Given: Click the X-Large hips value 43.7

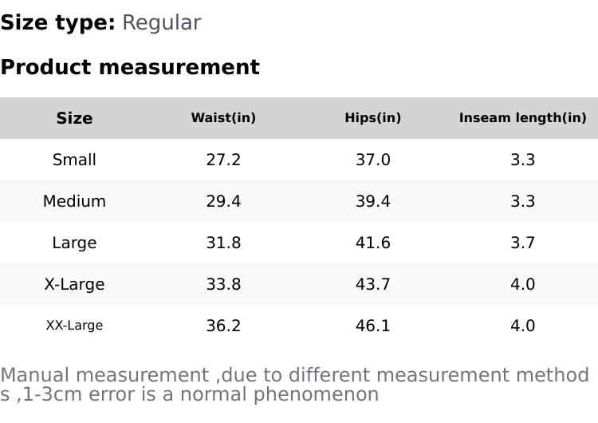Looking at the screenshot, I should [x=372, y=284].
